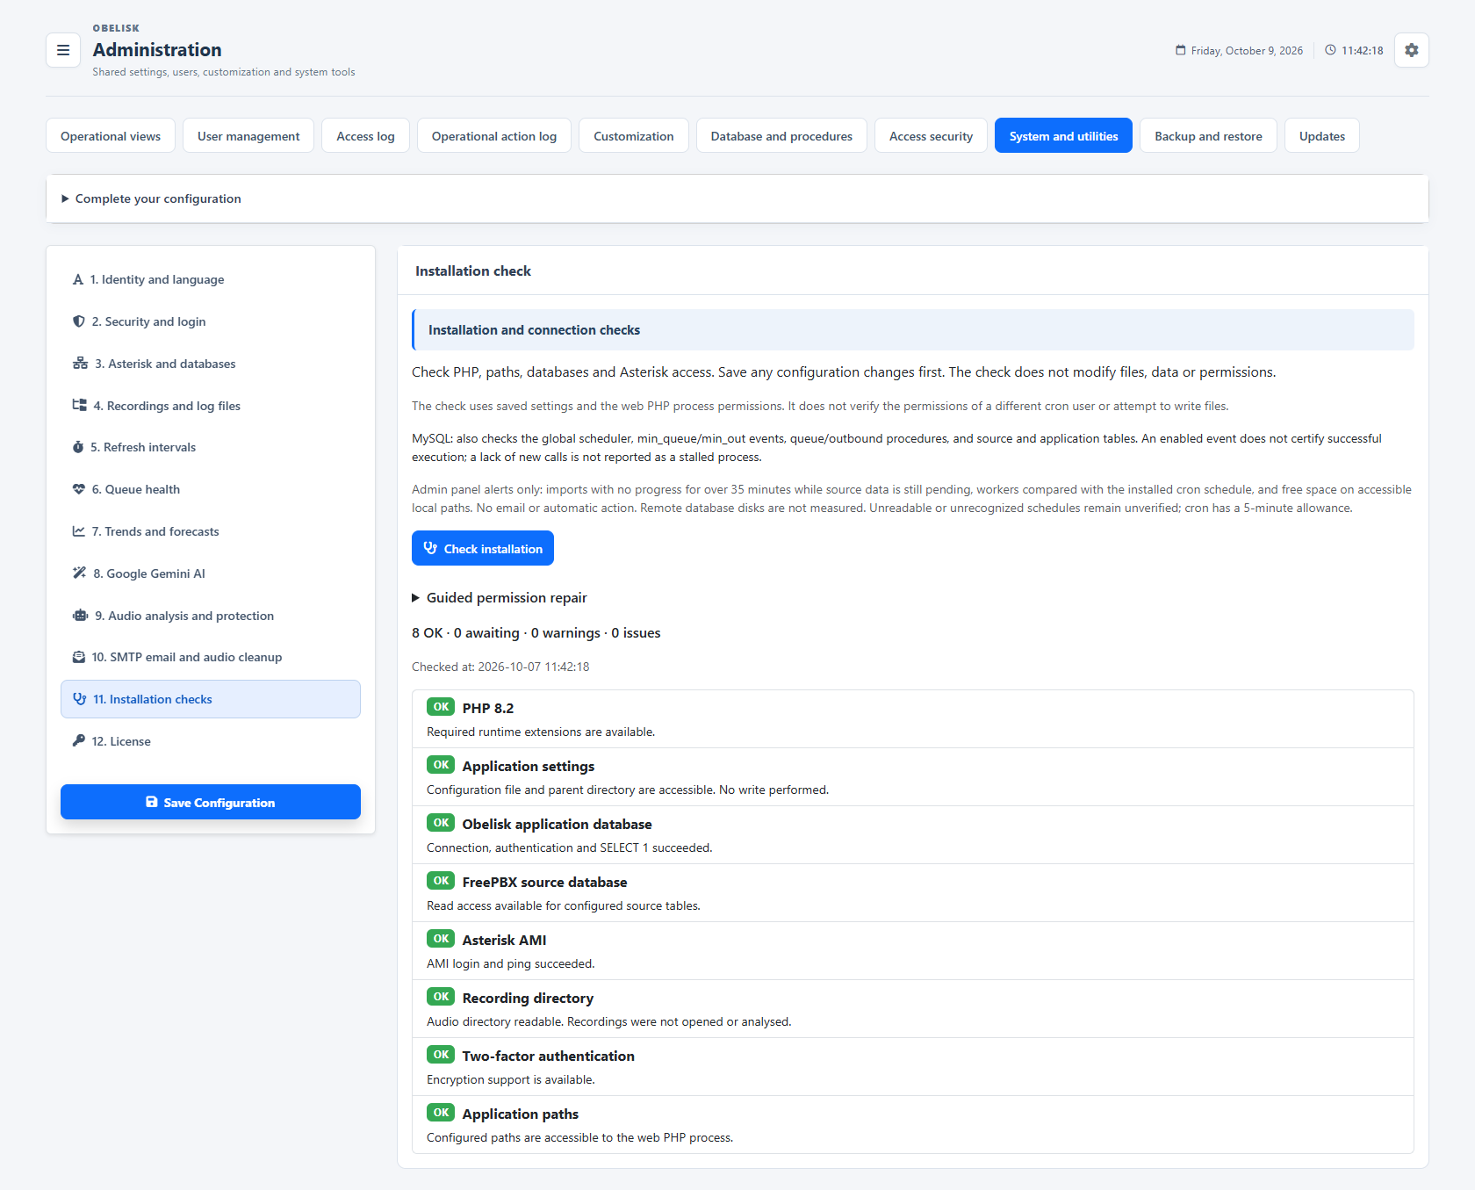
Task: Click the calendar icon beside the date
Action: pyautogui.click(x=1181, y=50)
